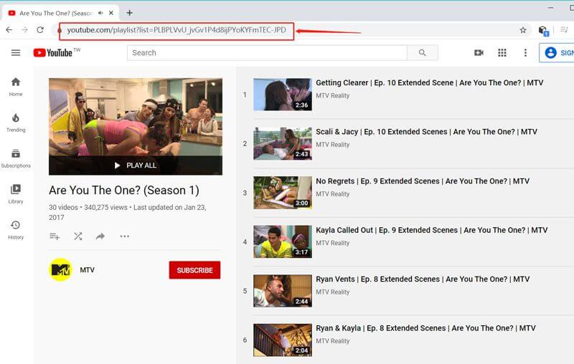Open Library in the sidebar
This screenshot has width=574, height=364.
(x=16, y=194)
